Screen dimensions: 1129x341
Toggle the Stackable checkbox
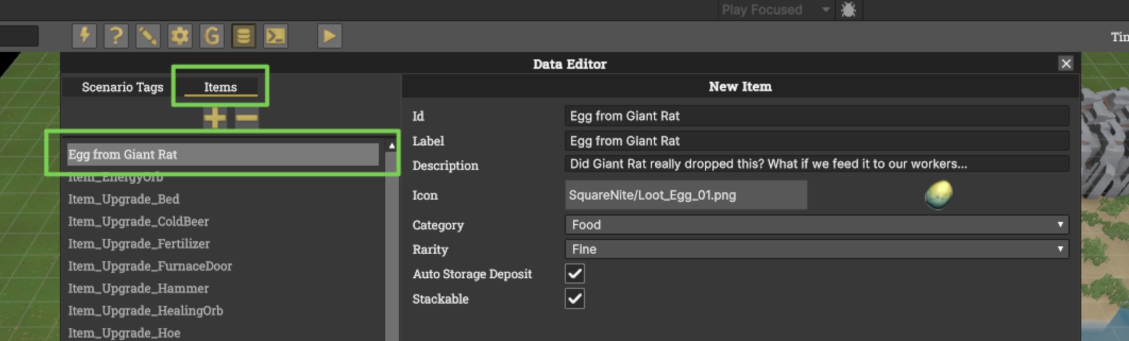(x=575, y=299)
